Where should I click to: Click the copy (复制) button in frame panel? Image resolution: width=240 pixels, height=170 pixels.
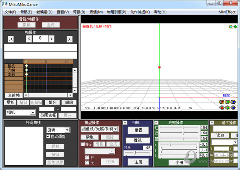[x=10, y=102]
